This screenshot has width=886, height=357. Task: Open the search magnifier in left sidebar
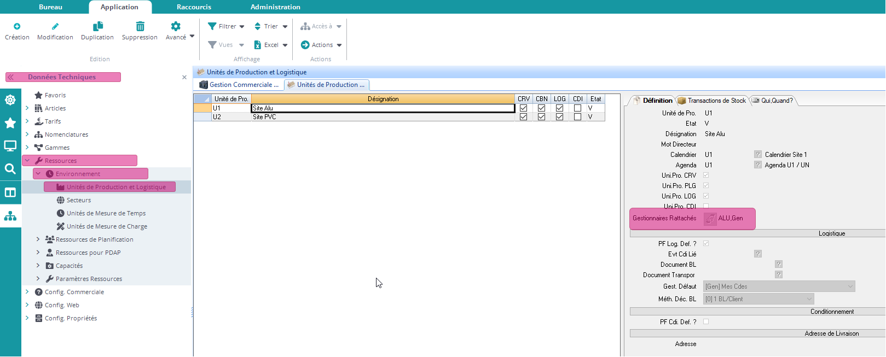pyautogui.click(x=10, y=169)
